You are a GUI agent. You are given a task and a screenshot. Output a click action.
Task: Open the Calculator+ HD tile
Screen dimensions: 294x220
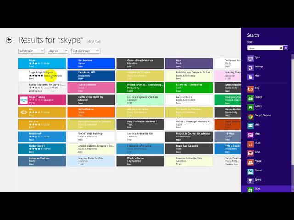(91, 76)
